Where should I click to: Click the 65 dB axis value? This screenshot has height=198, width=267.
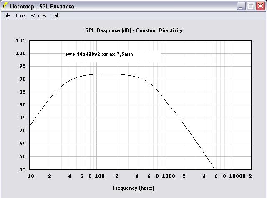(23, 144)
